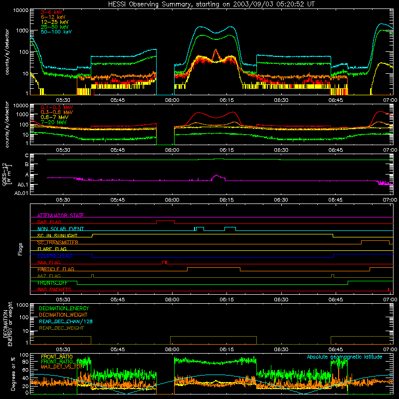Click the vertical Flags axis title
The image size is (399, 399).
coord(20,249)
